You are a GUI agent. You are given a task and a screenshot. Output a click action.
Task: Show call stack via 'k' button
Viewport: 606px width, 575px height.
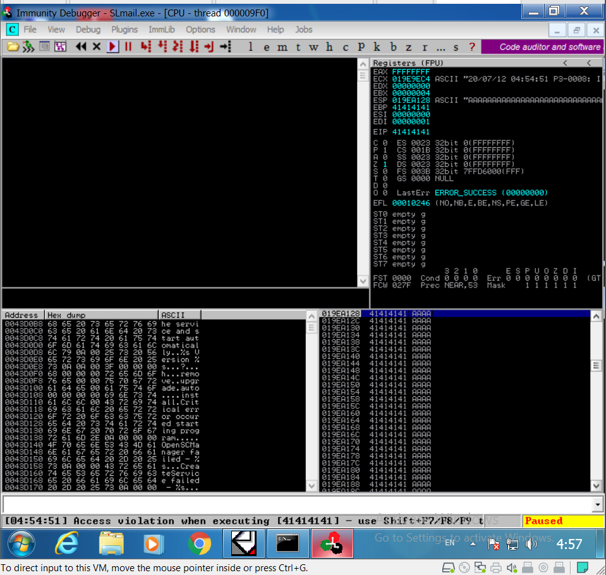coord(377,47)
